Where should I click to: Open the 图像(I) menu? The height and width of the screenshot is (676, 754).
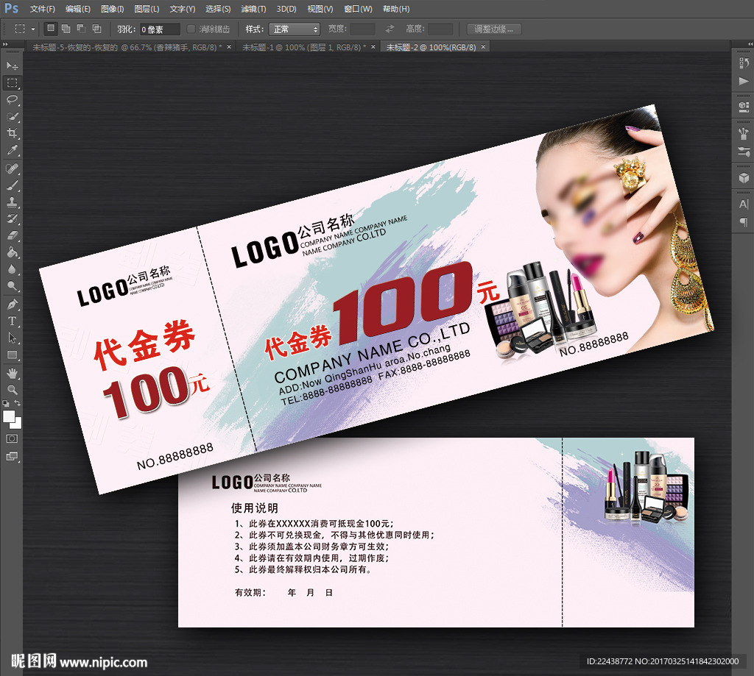point(113,9)
